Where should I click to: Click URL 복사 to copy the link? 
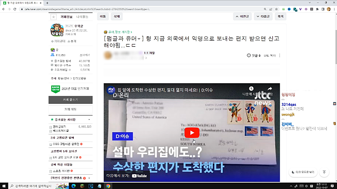click(x=270, y=55)
